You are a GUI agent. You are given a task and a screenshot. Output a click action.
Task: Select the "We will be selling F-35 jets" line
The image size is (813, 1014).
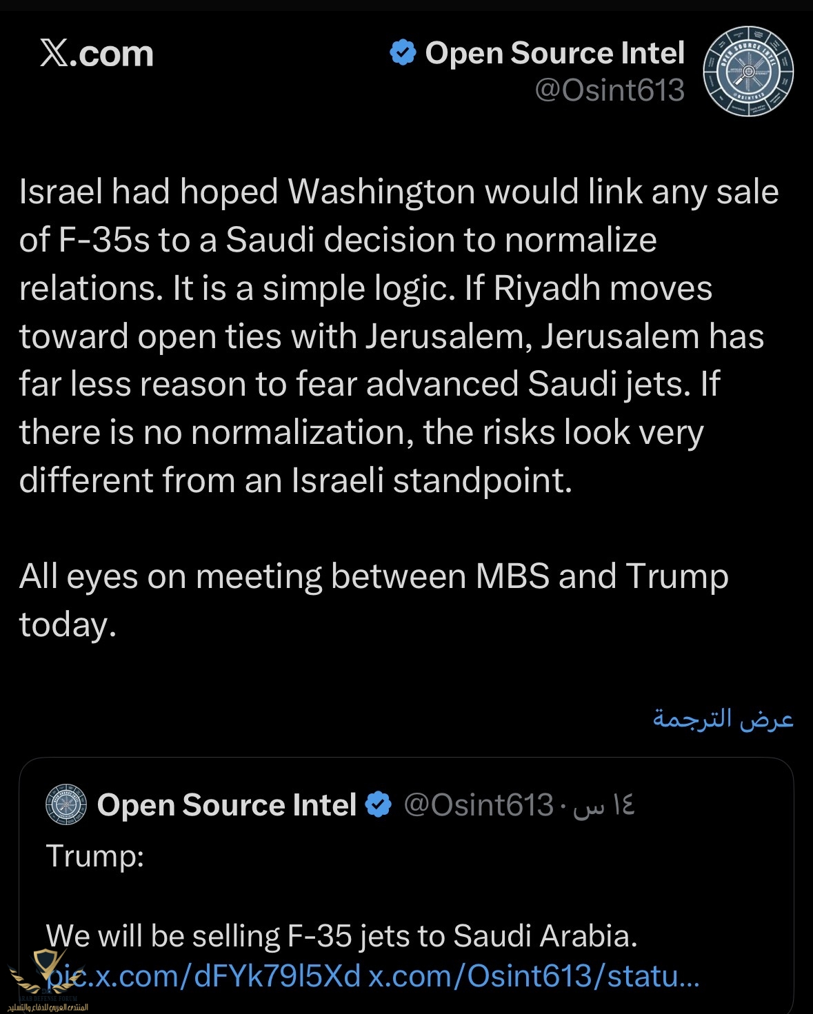[x=341, y=936]
